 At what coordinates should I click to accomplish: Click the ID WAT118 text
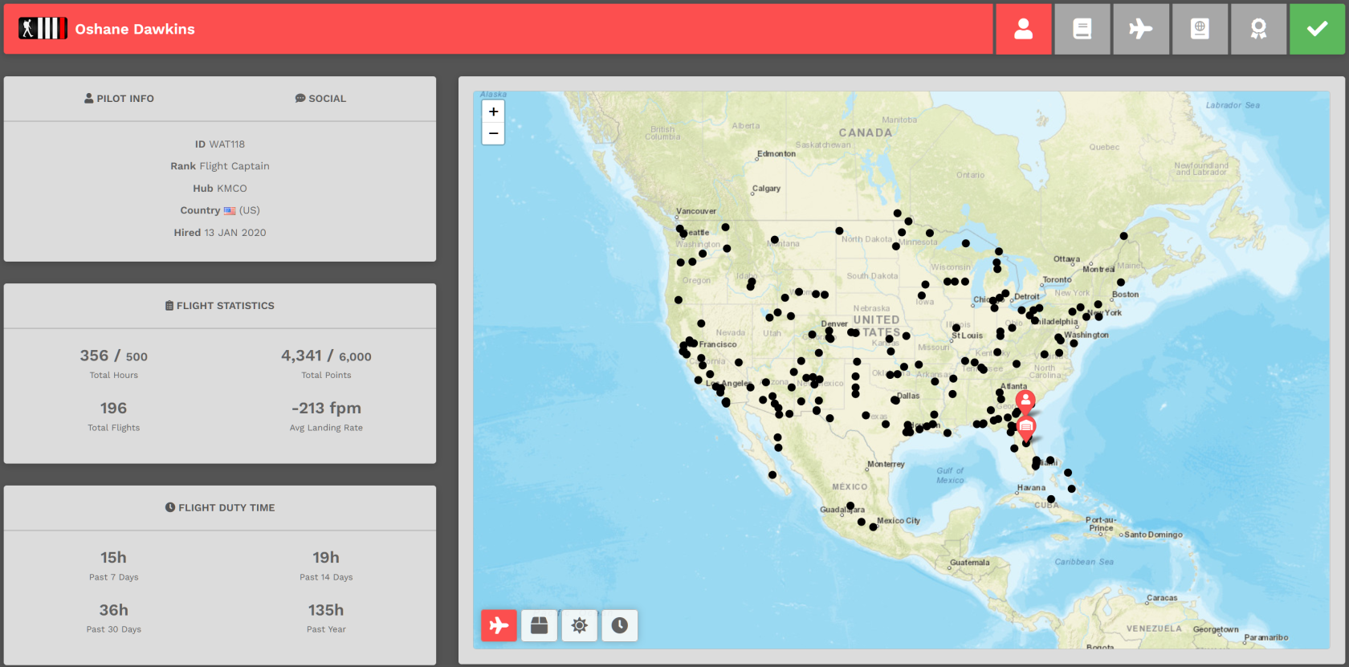coord(220,144)
